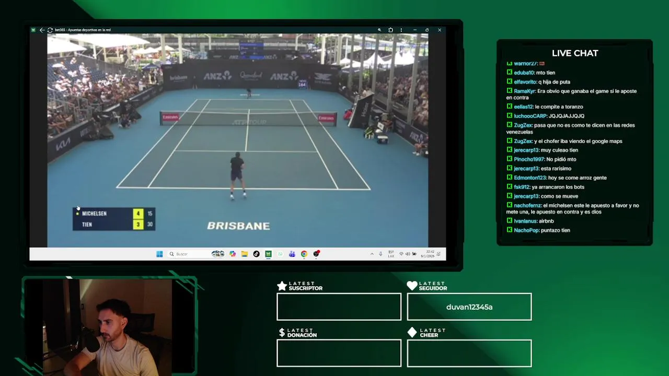Click the latest follower name duvan12345a

(x=469, y=307)
